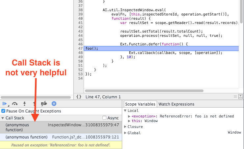Click the three-line icon in the editor status bar
The width and height of the screenshot is (244, 149).
tap(235, 97)
